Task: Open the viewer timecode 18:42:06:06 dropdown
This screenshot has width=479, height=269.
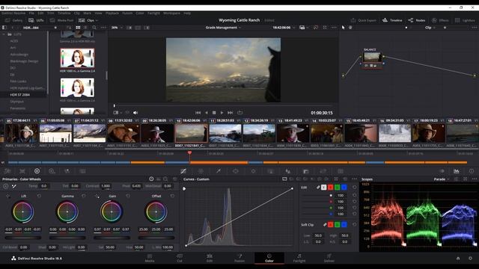Action: tap(294, 28)
